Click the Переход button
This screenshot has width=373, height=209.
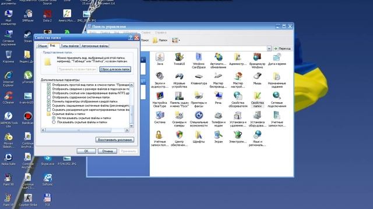(282, 48)
